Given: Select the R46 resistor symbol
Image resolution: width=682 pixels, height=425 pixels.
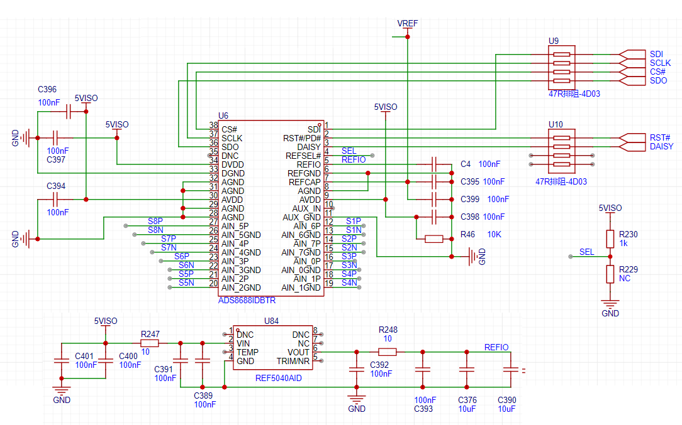Looking at the screenshot, I should point(433,239).
